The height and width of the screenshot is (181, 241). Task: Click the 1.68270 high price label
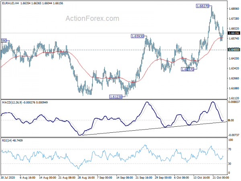(202, 6)
